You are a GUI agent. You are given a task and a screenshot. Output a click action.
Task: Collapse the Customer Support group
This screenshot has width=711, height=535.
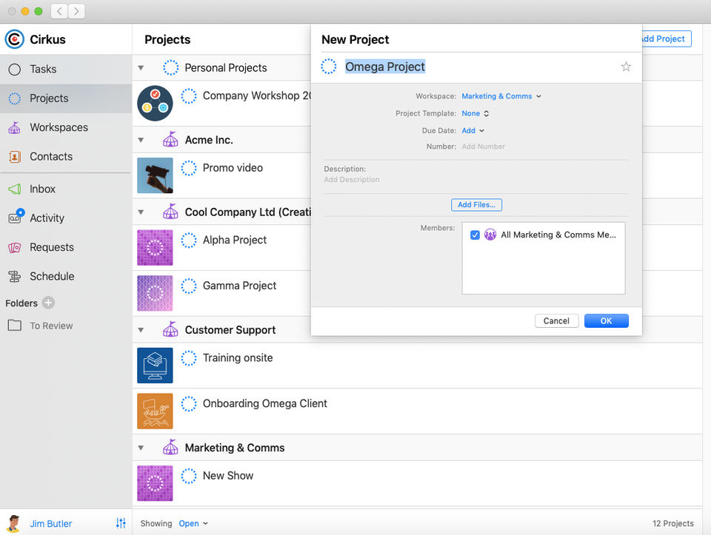click(141, 330)
